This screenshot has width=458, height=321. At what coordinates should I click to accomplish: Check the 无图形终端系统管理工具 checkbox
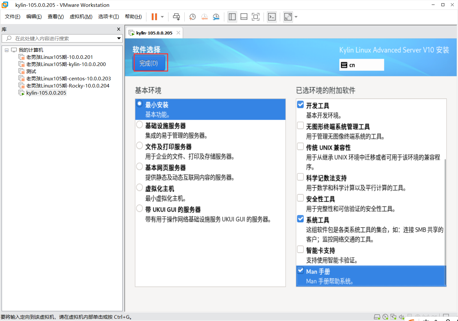(x=301, y=126)
